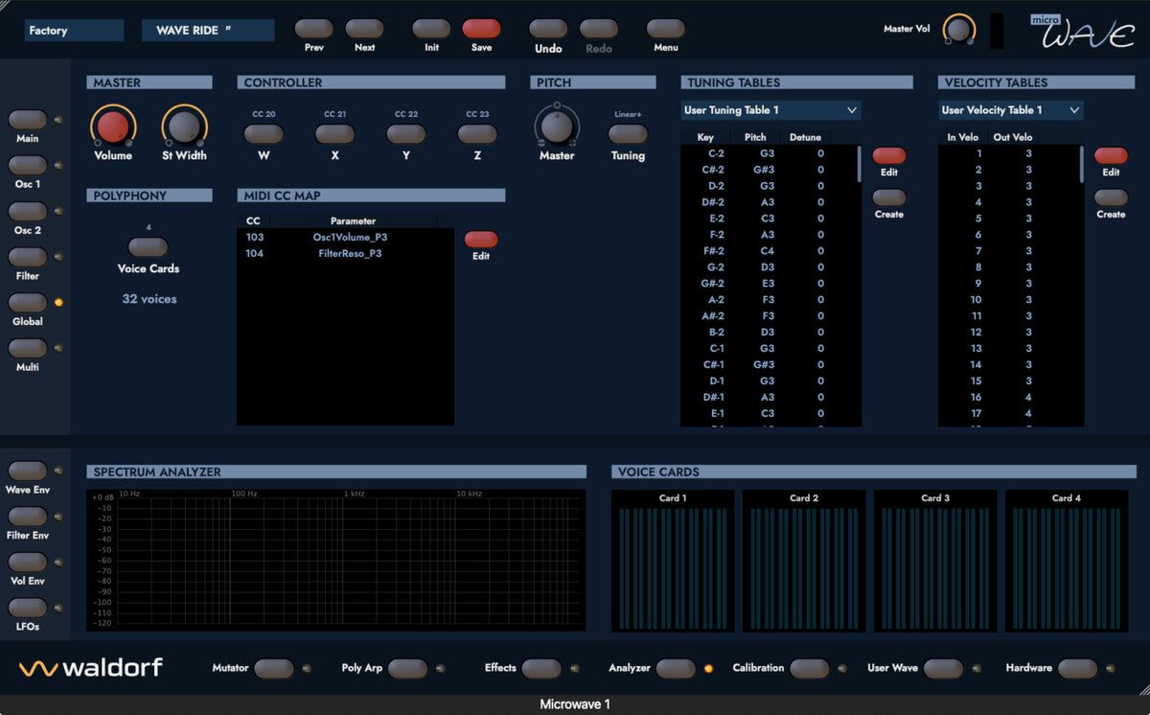Viewport: 1150px width, 715px height.
Task: Click the Init patch button
Action: 431,29
